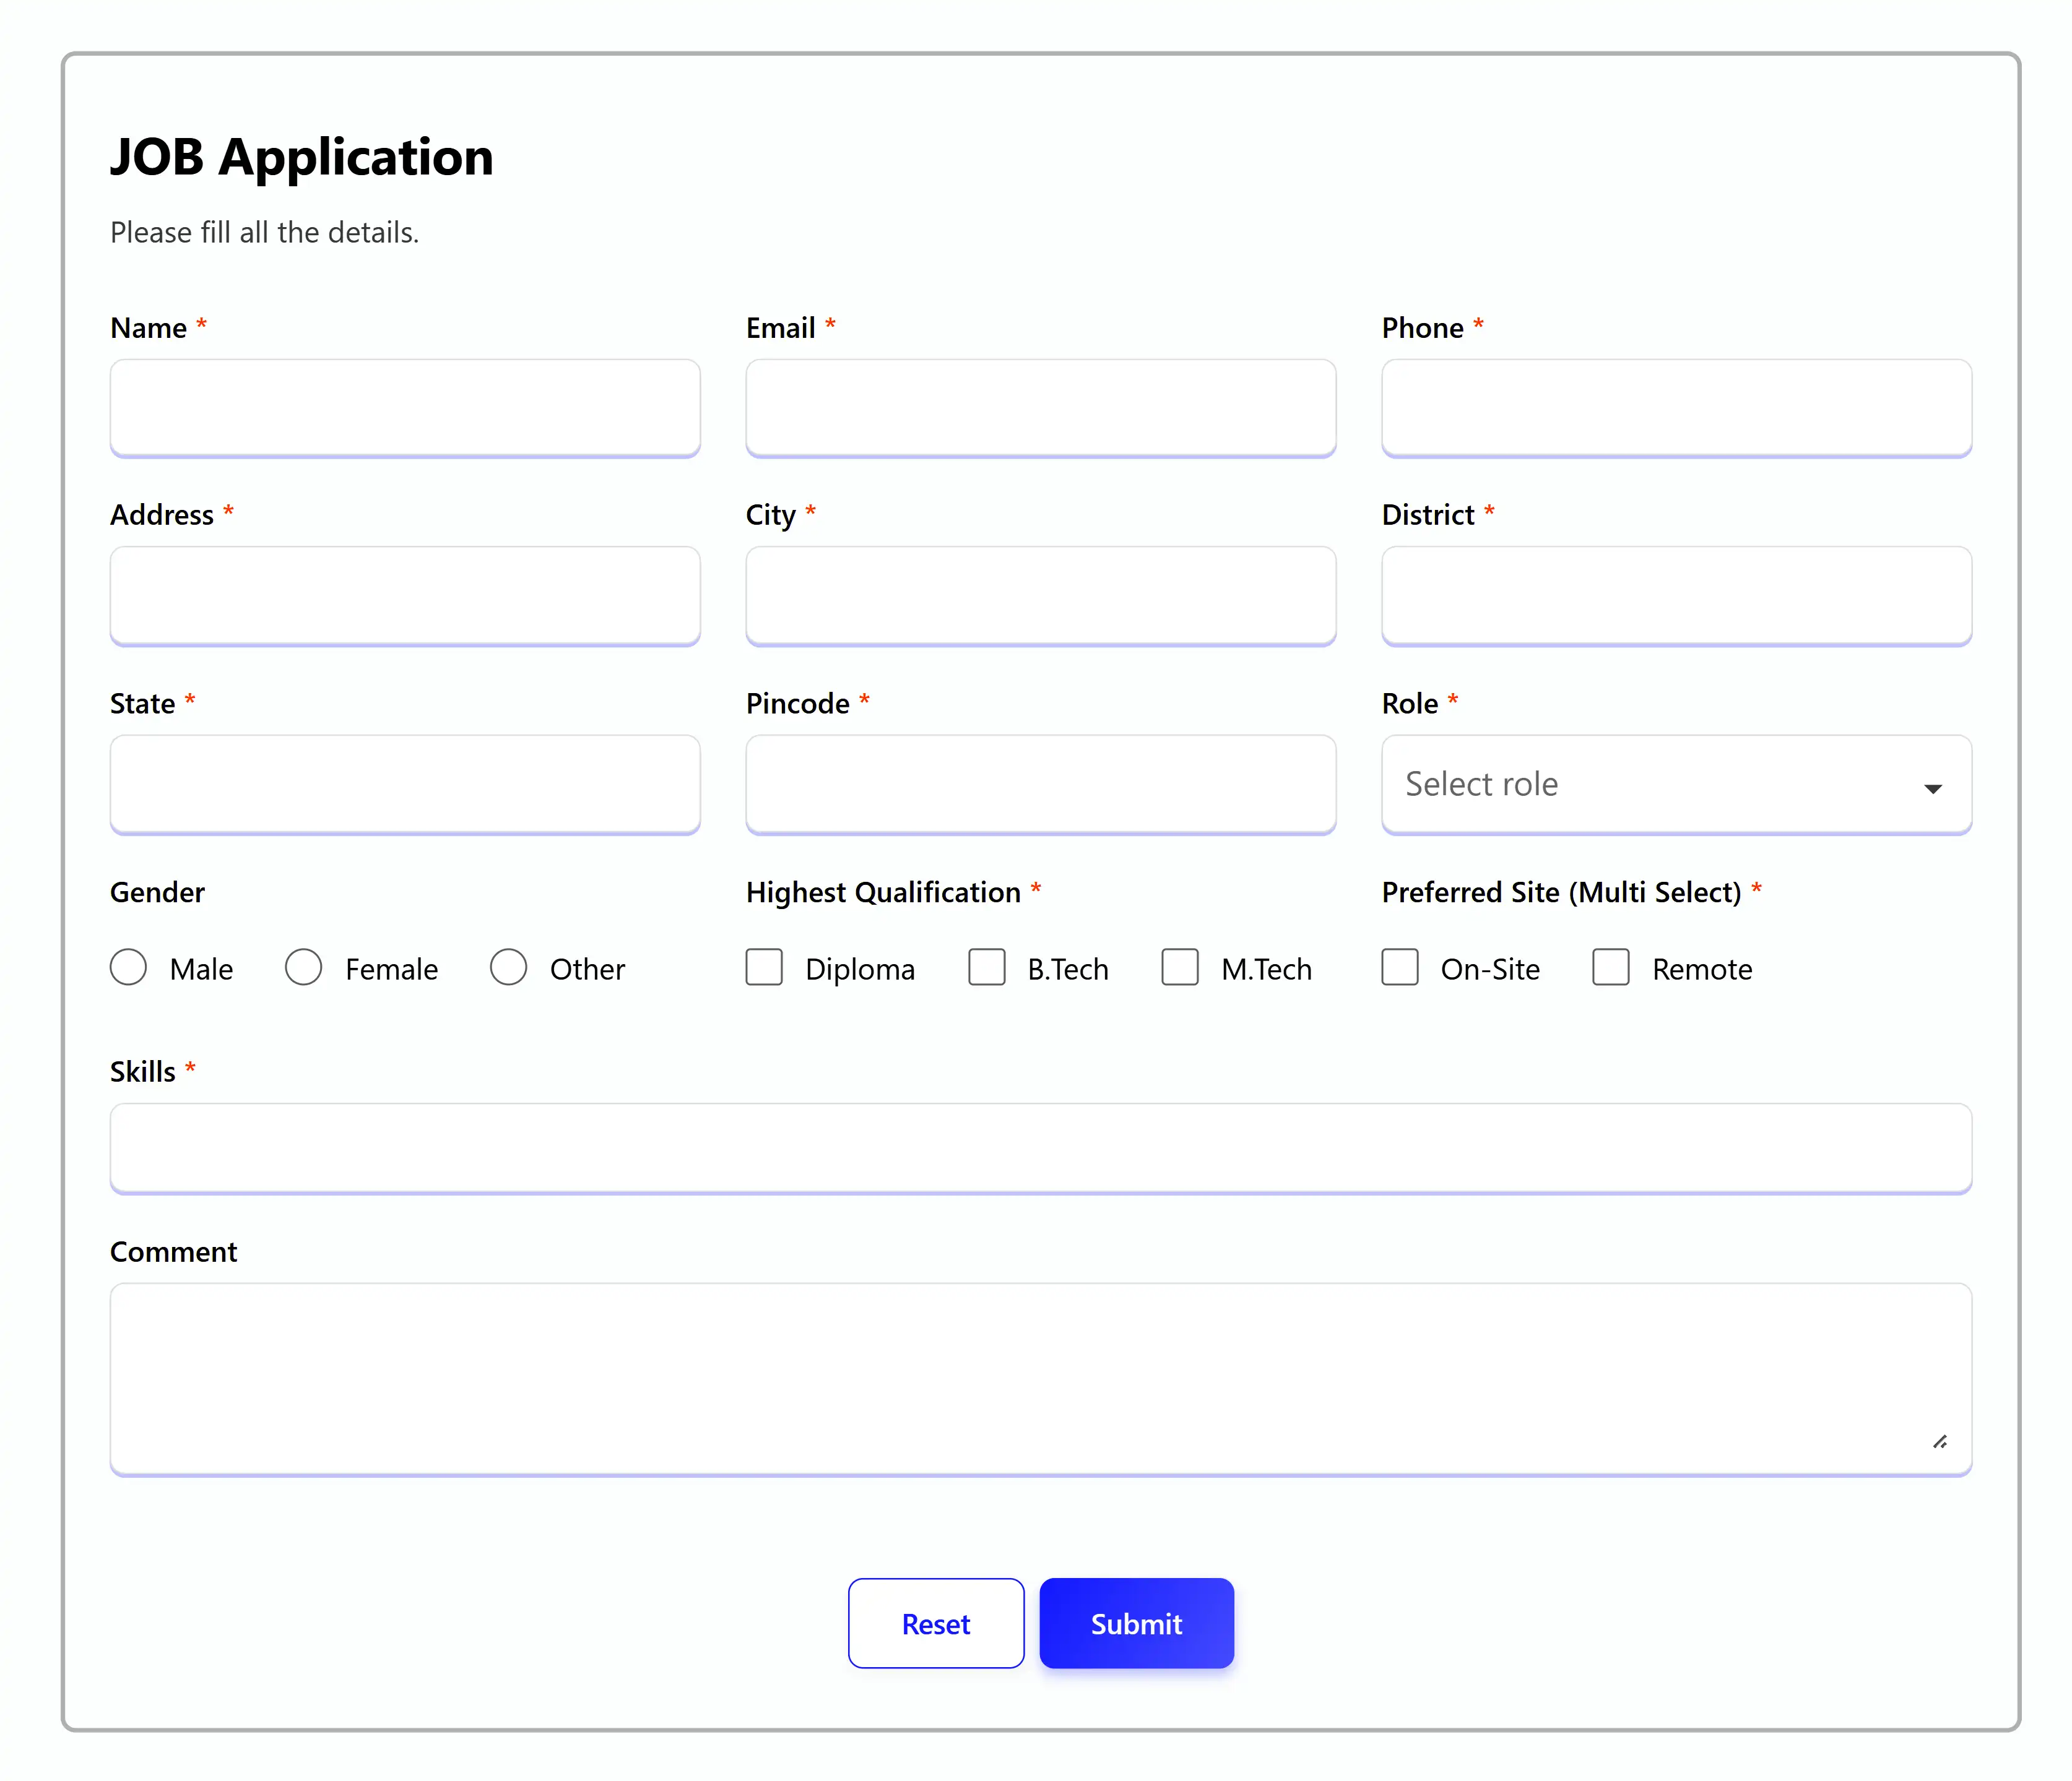Tick the B.Tech checkbox
The height and width of the screenshot is (1781, 2072).
(x=986, y=967)
